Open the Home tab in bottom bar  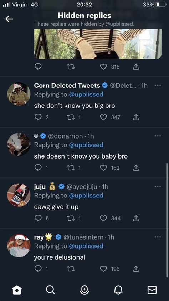pyautogui.click(x=17, y=290)
